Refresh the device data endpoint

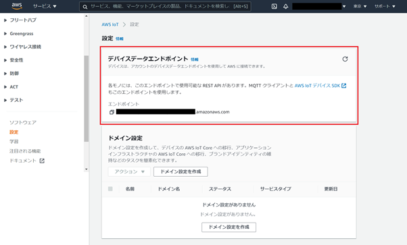[x=345, y=59]
